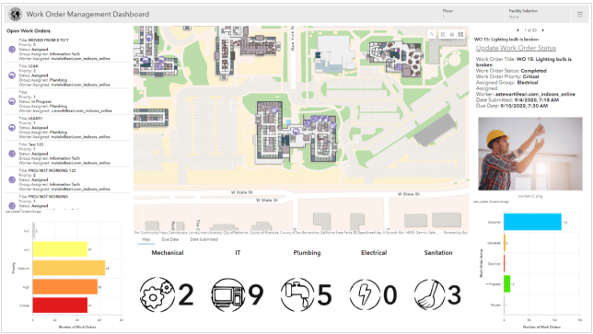
Task: Select the Null priority gray bar
Action: (x=34, y=230)
